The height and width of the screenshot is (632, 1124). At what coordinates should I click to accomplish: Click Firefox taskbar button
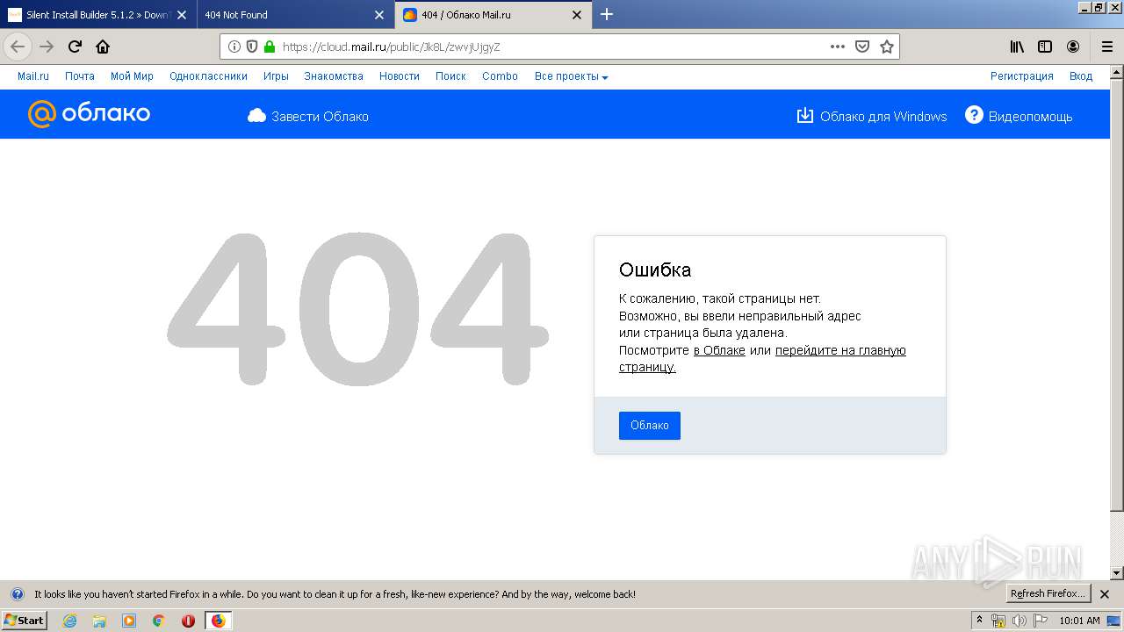[218, 621]
